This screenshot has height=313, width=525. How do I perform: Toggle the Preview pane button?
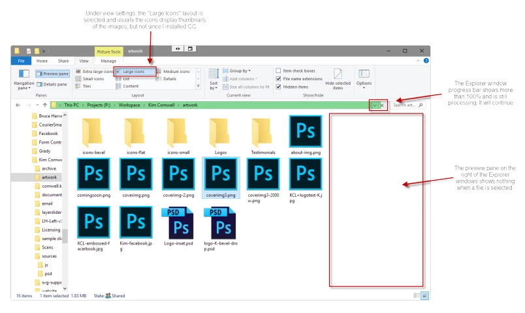[53, 74]
